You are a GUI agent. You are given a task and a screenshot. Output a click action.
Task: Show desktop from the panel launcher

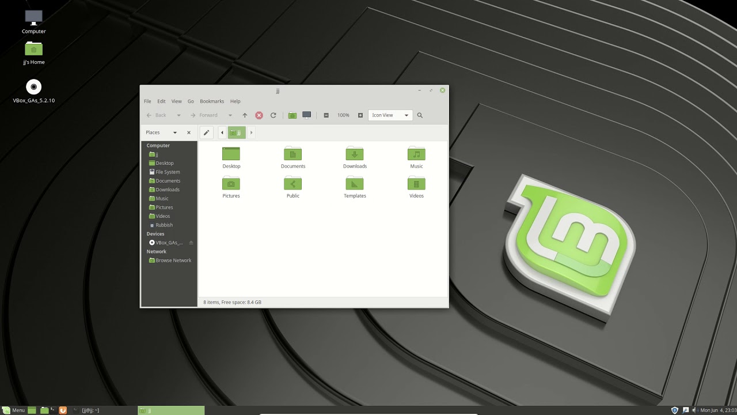coord(32,410)
